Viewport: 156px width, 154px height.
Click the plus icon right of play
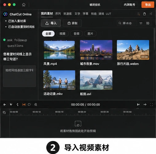(x=145, y=105)
